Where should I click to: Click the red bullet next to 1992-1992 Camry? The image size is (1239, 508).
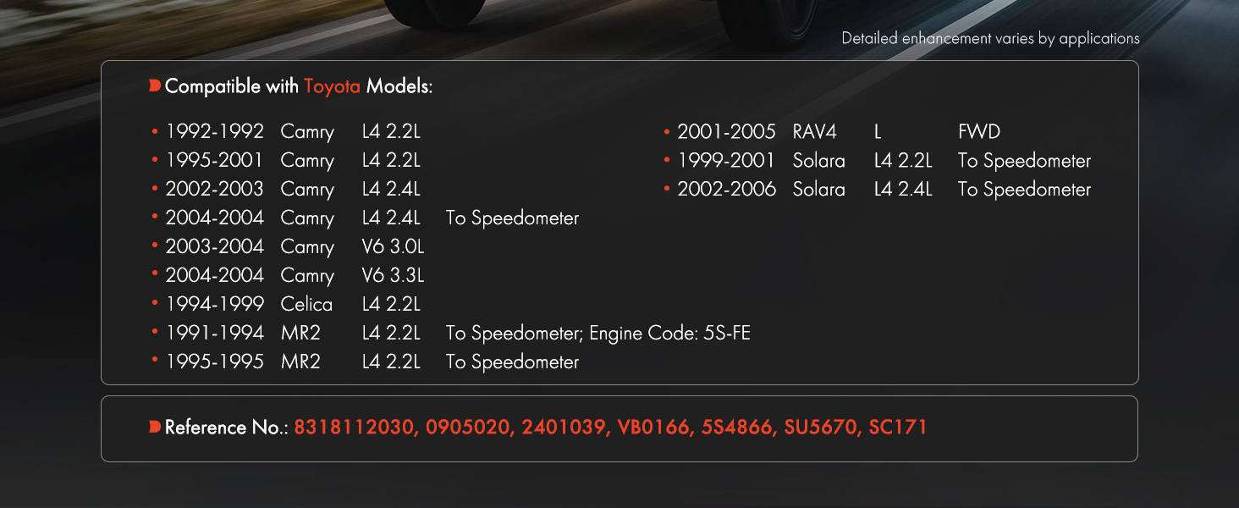[155, 132]
